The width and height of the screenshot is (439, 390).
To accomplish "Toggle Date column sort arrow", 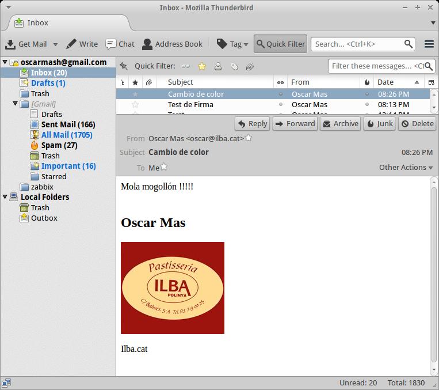I will [417, 82].
